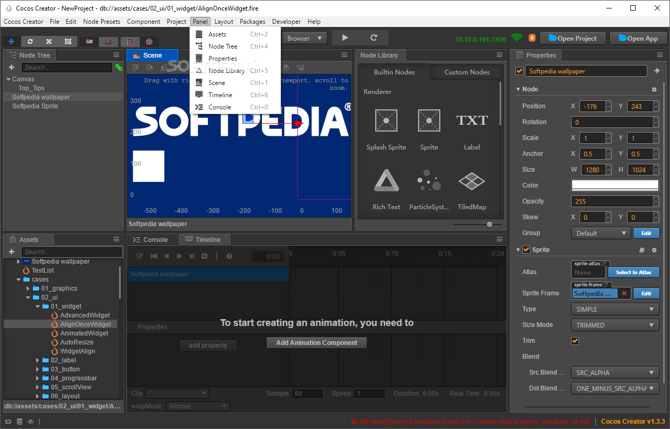
Task: Adjust the Node Library icon size slider
Action: [490, 225]
